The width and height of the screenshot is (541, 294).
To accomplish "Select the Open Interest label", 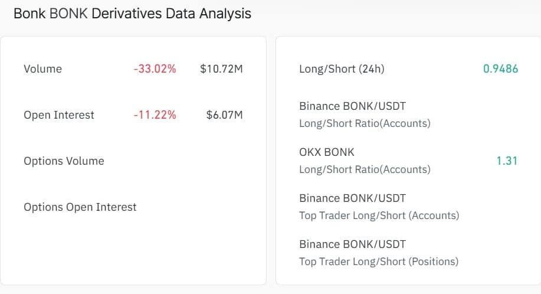I will 58,115.
